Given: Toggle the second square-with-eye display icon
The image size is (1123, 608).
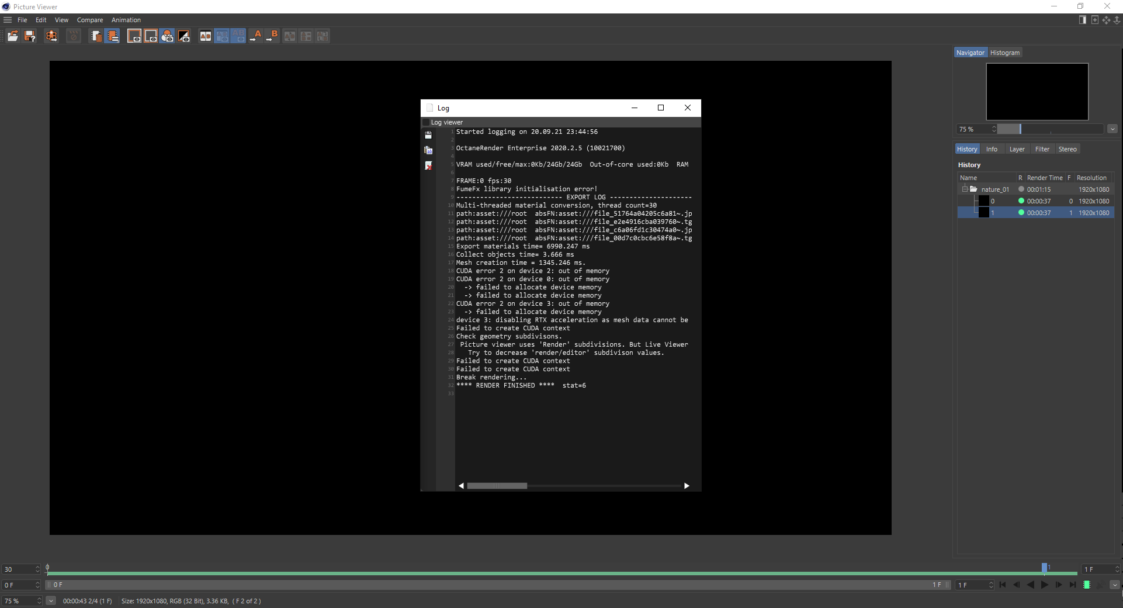Looking at the screenshot, I should (x=151, y=36).
